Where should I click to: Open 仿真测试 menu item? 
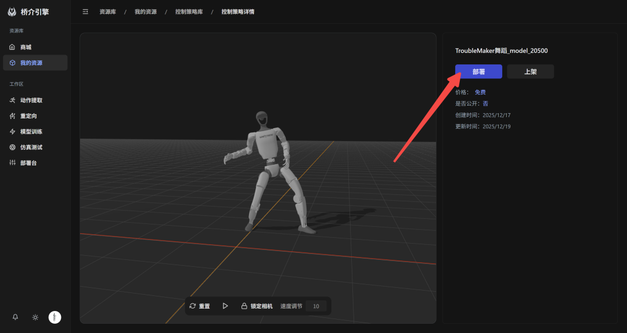[x=35, y=147]
